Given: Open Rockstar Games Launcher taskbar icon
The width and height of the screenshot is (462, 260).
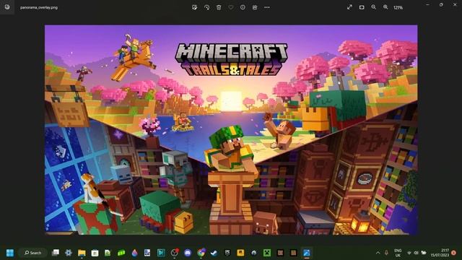Looking at the screenshot, I should 240,253.
